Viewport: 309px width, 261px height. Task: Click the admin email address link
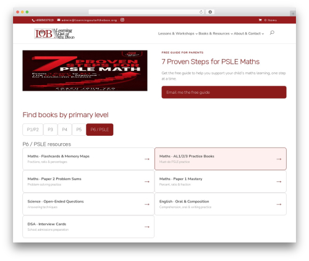tap(89, 20)
